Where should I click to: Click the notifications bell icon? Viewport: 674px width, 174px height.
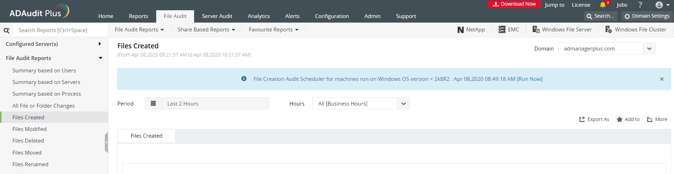[603, 5]
